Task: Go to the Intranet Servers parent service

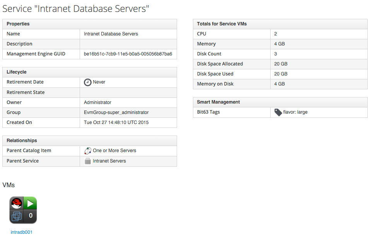Action: coord(109,161)
